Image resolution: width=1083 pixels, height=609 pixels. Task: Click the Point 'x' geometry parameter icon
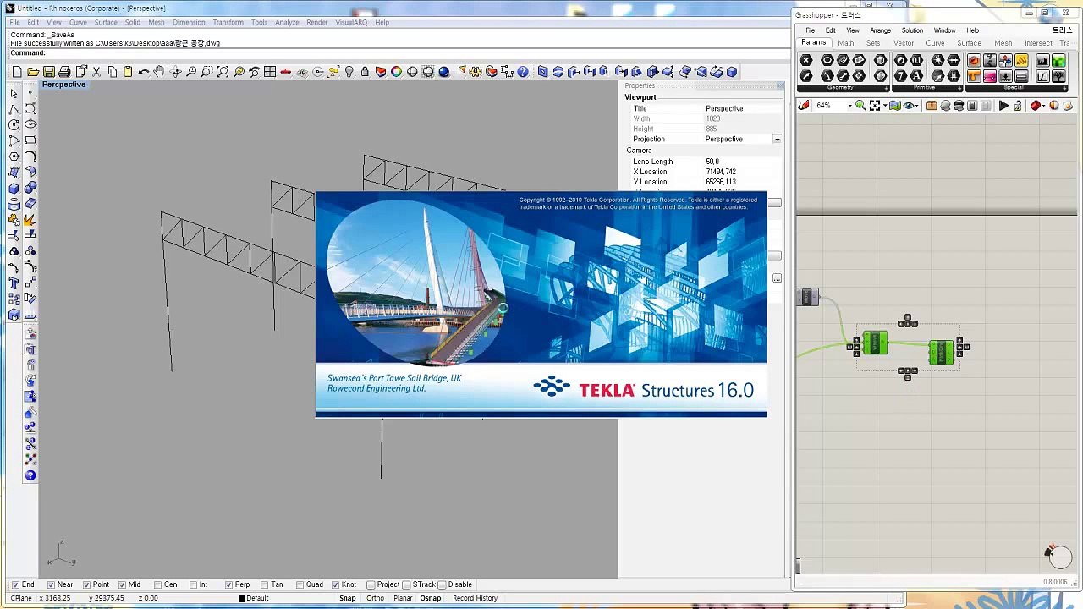(x=806, y=60)
